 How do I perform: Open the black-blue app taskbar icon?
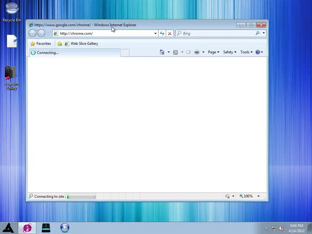pyautogui.click(x=46, y=228)
